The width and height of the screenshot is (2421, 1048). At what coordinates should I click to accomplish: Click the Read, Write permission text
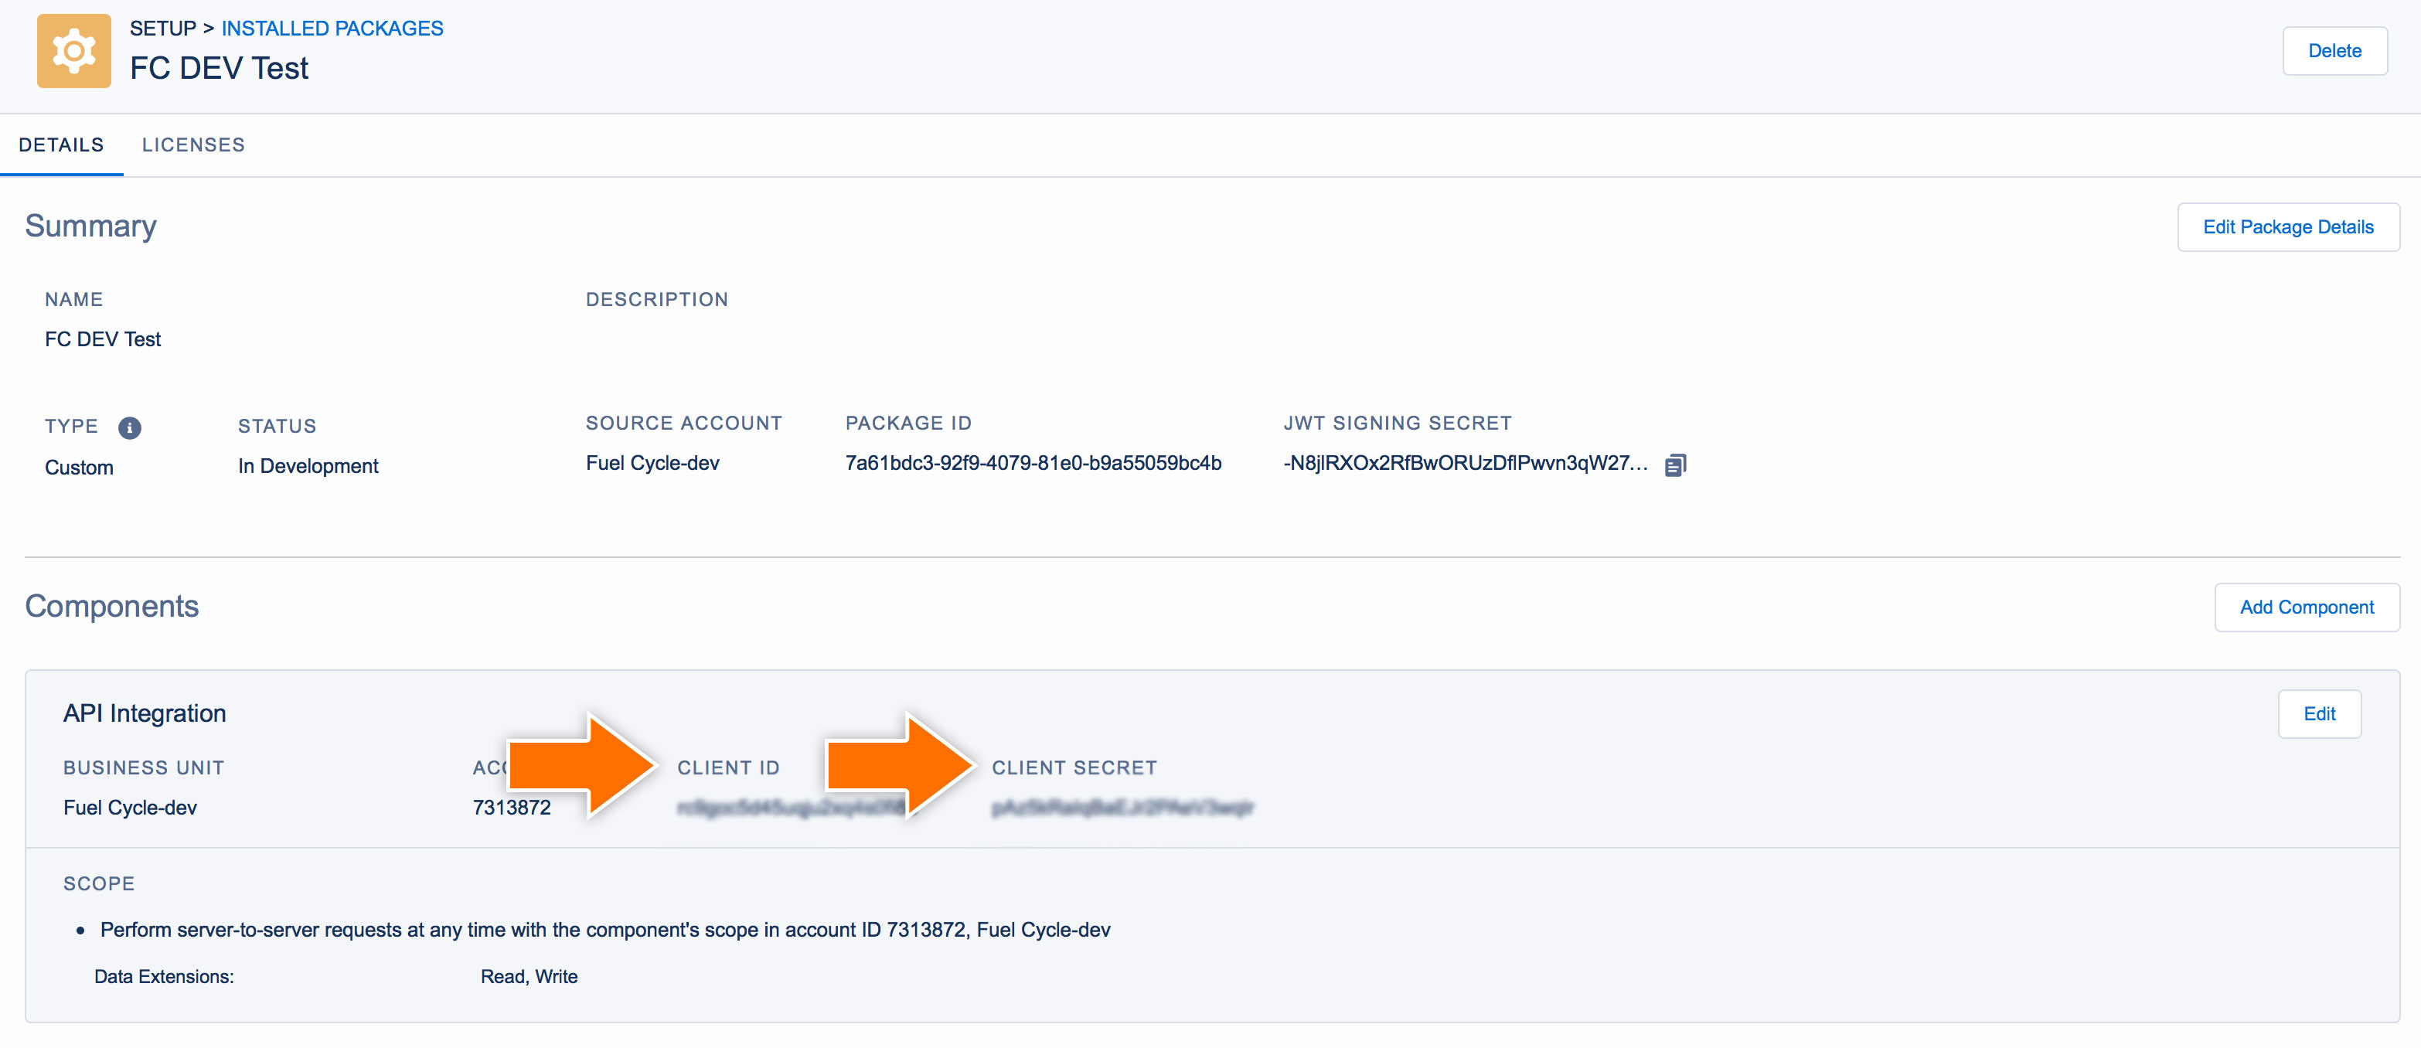click(529, 977)
